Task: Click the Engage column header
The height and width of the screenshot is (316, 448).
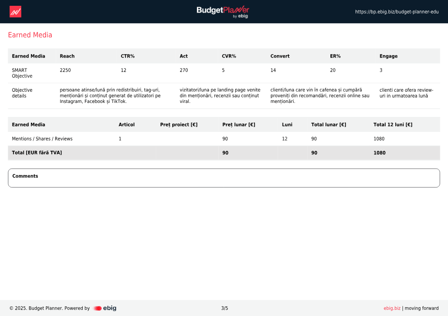Action: click(x=388, y=56)
